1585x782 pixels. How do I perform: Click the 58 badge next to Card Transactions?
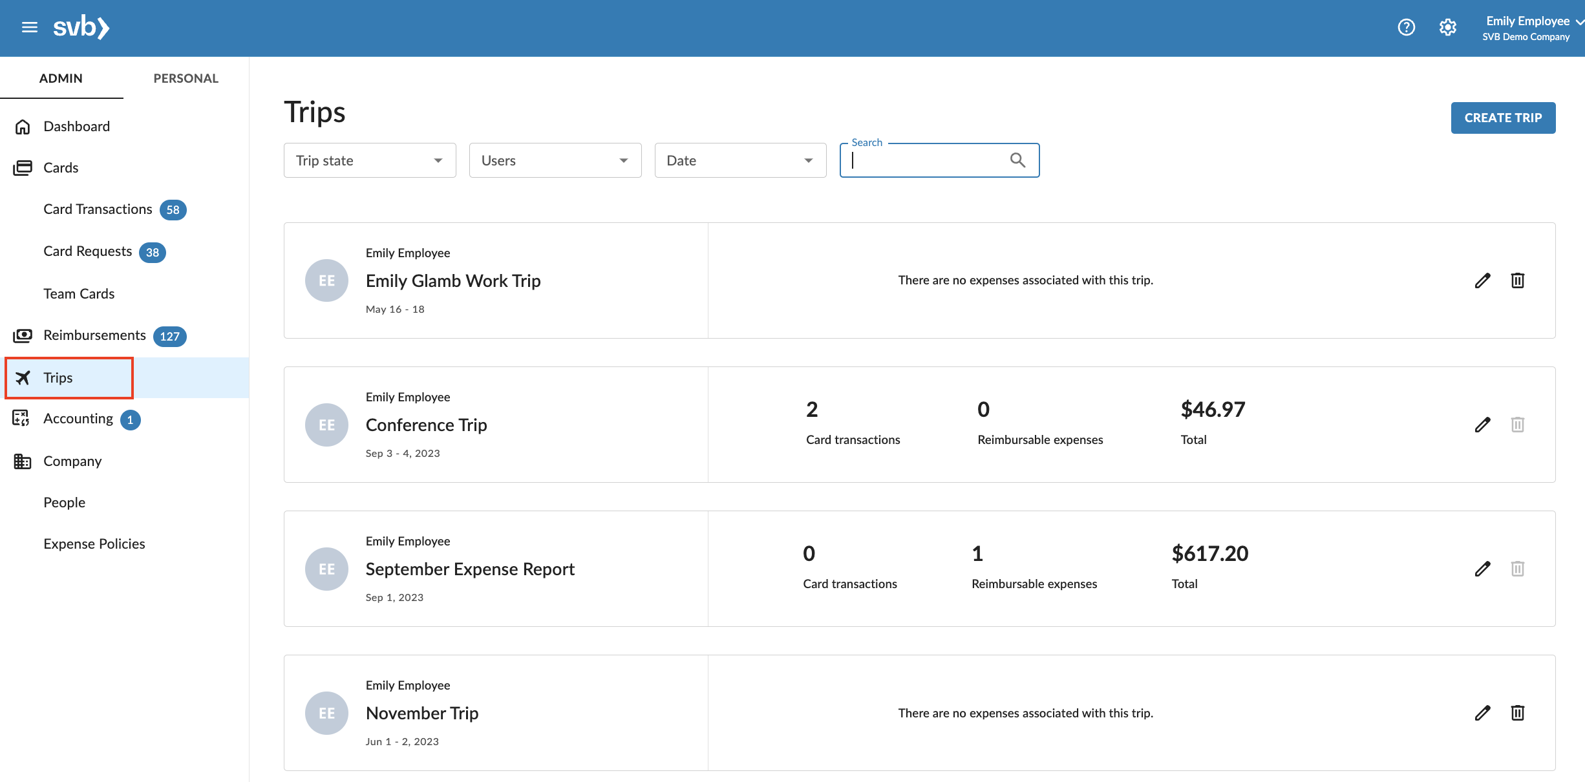173,210
